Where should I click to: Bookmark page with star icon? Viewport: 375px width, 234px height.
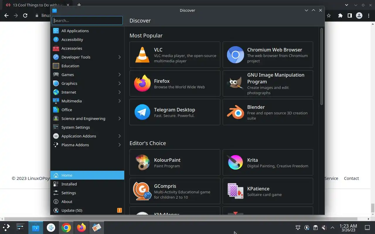(329, 16)
